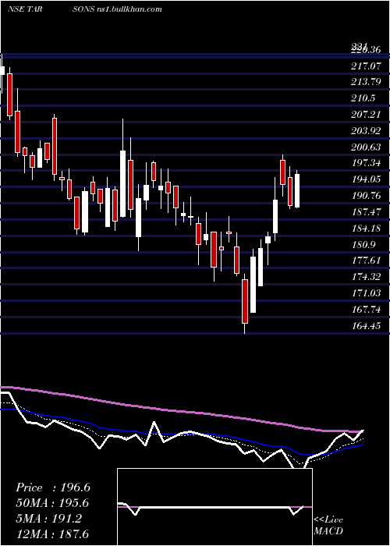The image size is (390, 546).
Task: Click the 180.9 price level label
Action: pos(363,245)
